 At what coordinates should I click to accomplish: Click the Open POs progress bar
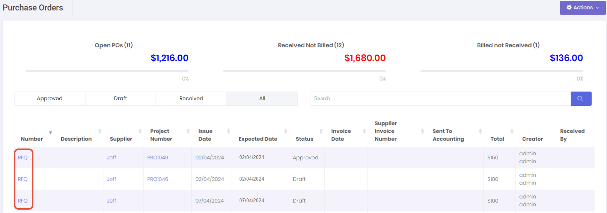(x=107, y=71)
